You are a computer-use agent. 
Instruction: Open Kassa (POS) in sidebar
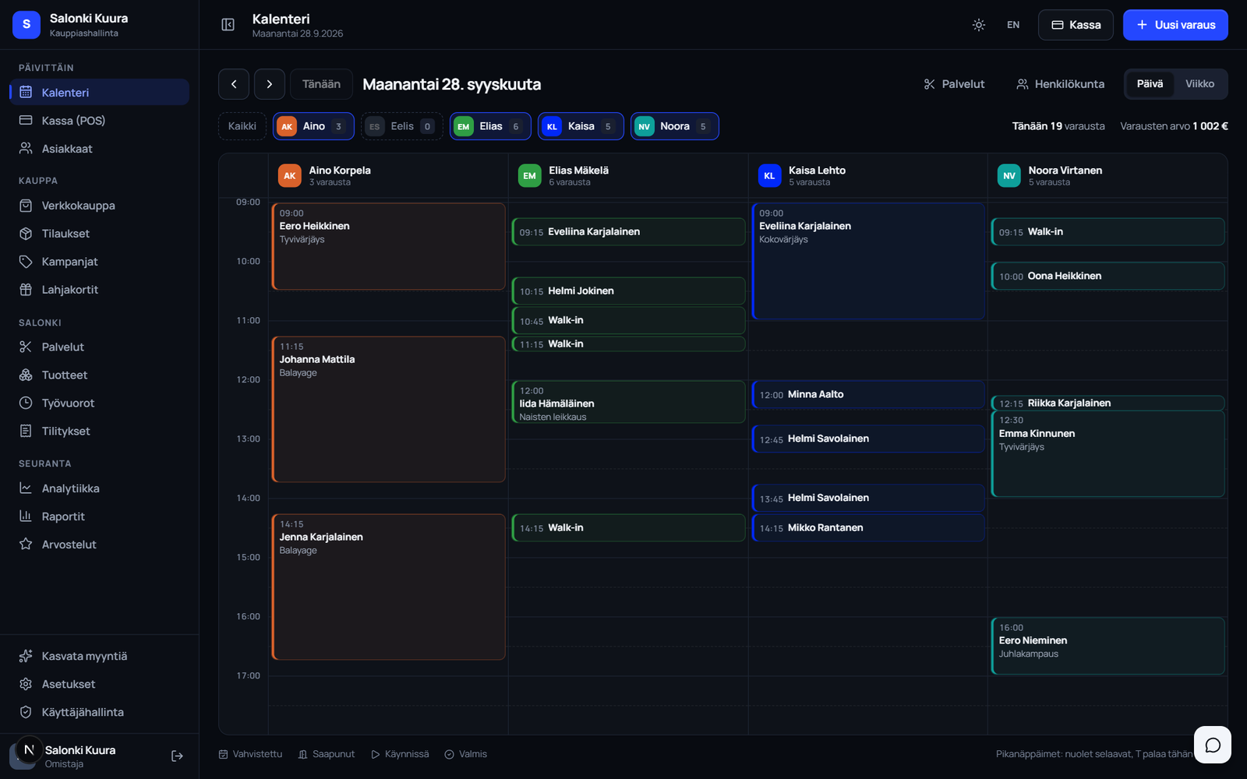click(99, 121)
